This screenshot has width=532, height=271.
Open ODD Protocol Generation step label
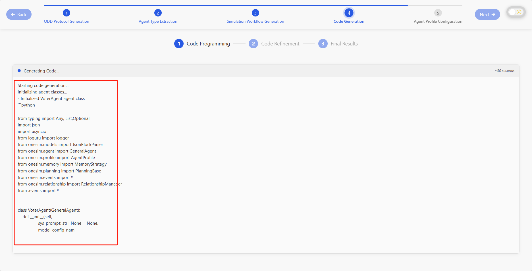pyautogui.click(x=66, y=21)
